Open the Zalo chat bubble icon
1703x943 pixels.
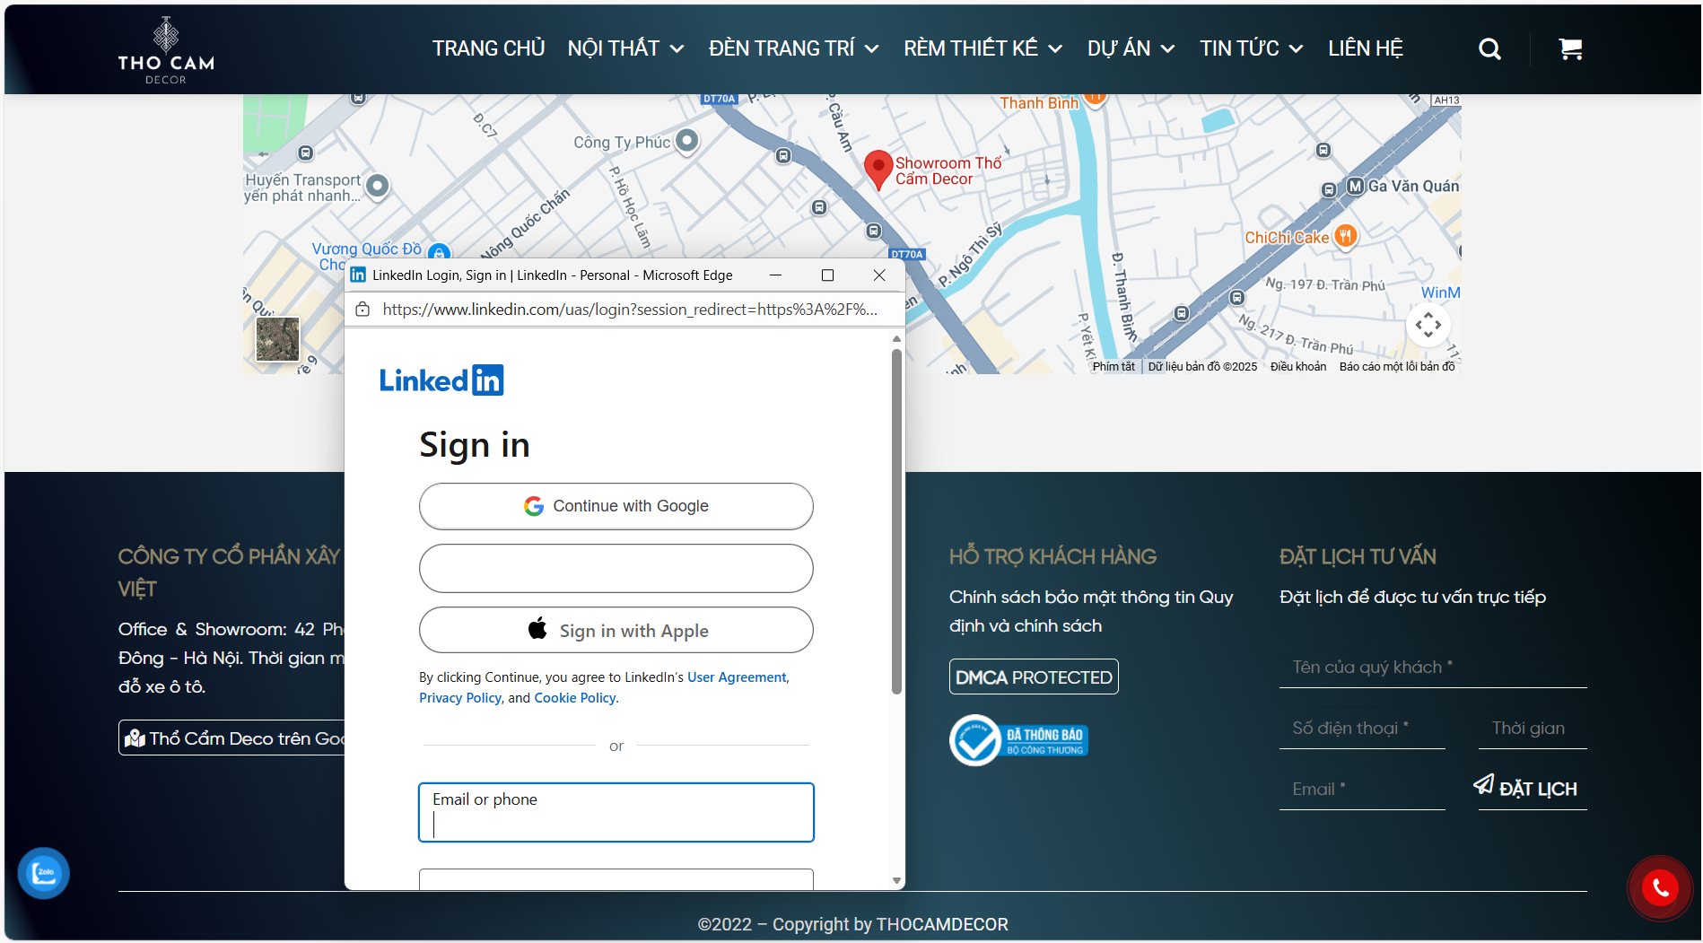(44, 872)
